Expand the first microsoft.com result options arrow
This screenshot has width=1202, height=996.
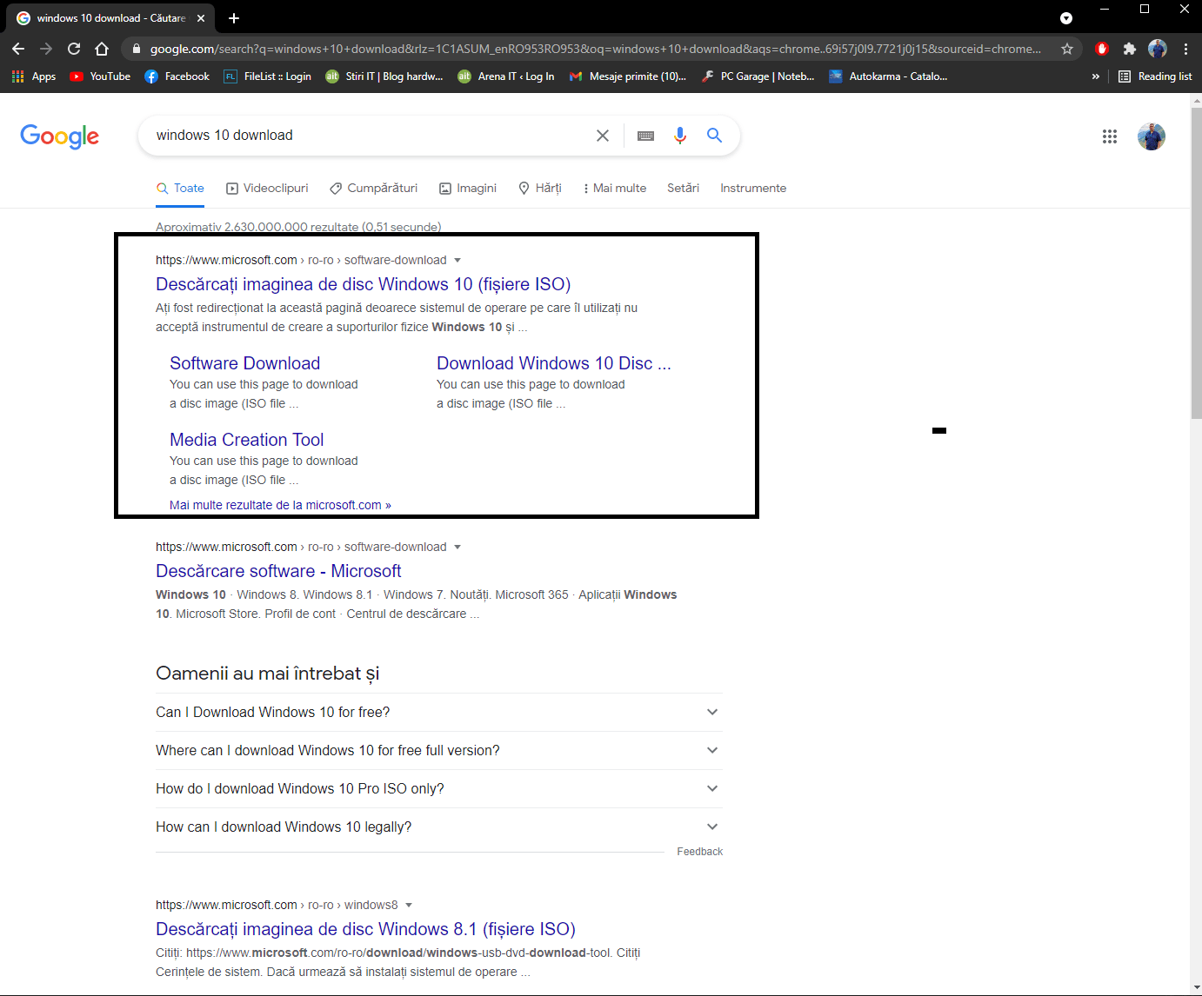457,260
